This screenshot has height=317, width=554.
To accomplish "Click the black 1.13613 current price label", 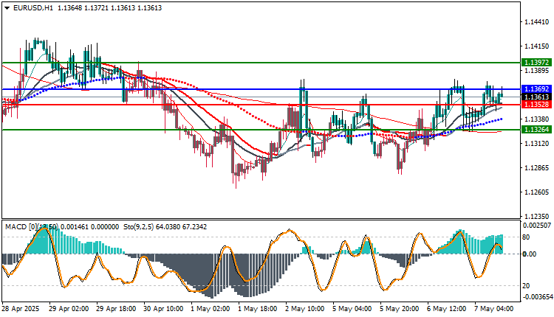I will (x=536, y=97).
